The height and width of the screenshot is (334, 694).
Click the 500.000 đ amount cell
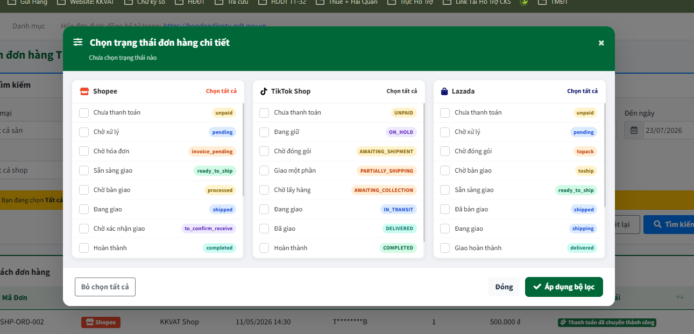point(505,322)
